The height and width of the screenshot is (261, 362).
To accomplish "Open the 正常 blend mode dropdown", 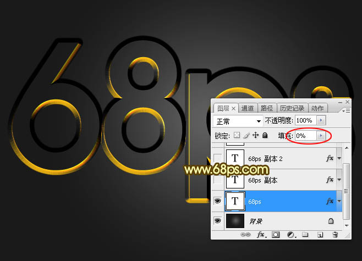I will click(x=238, y=121).
